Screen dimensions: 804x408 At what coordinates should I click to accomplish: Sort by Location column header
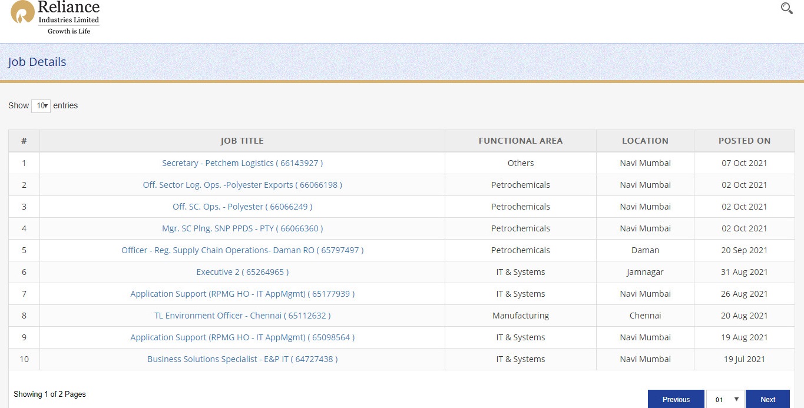645,141
